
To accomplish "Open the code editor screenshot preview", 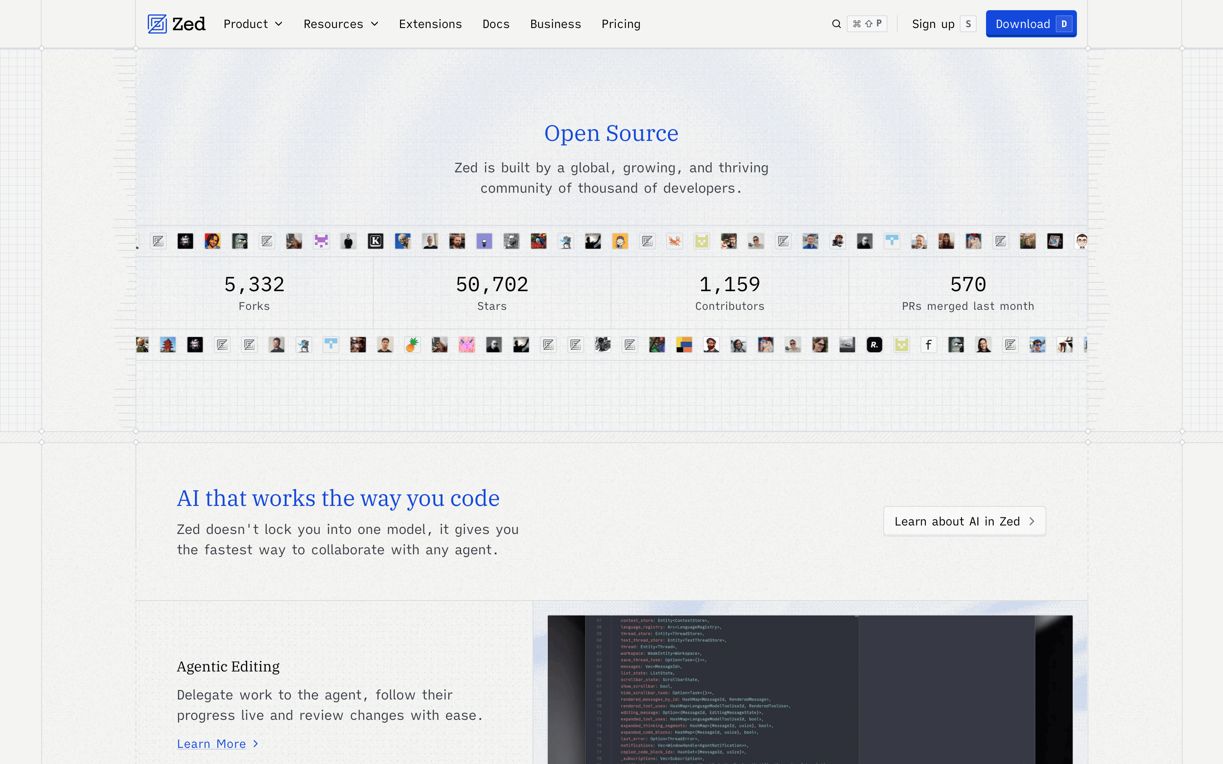I will click(x=810, y=689).
